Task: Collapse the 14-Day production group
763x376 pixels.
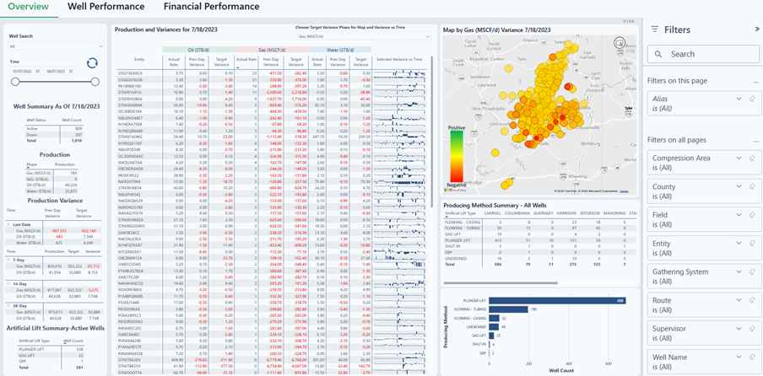Action: click(8, 283)
